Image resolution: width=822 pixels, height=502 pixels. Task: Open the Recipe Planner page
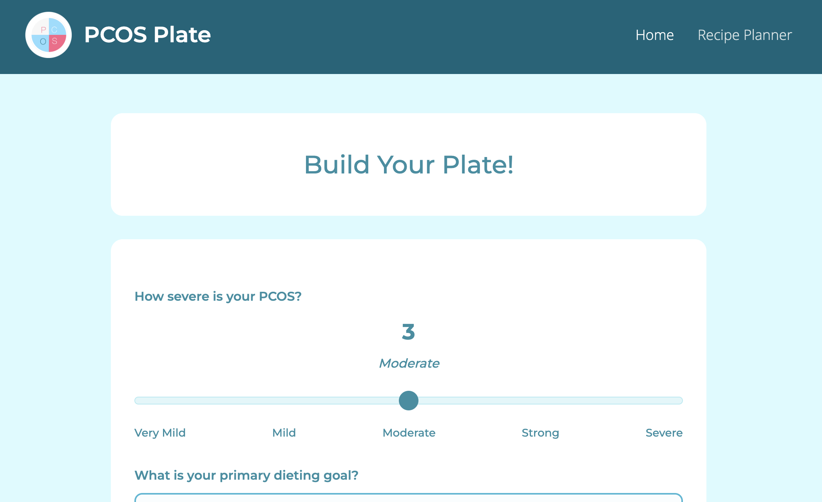point(744,35)
